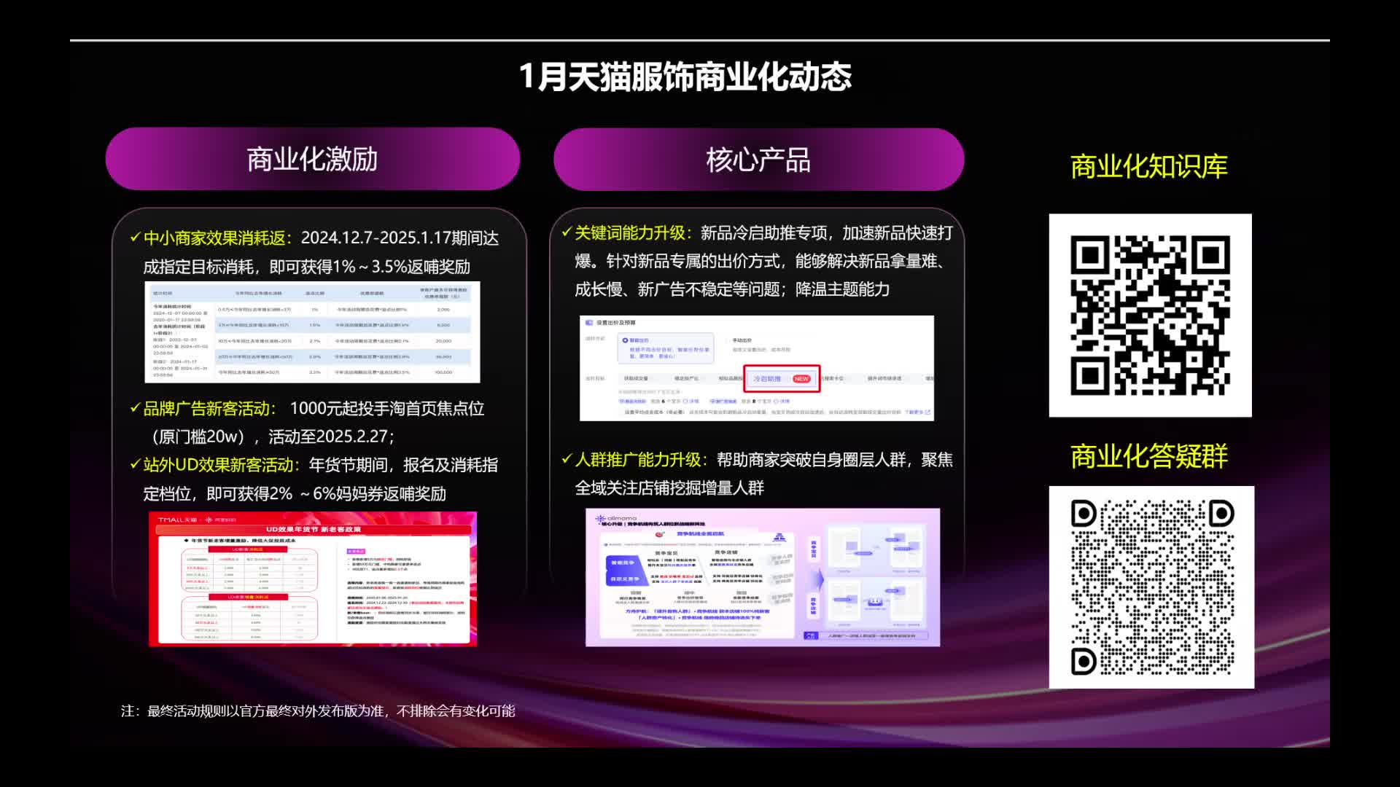Click the slide title 1月天猫服饰商业化动态

pyautogui.click(x=685, y=77)
